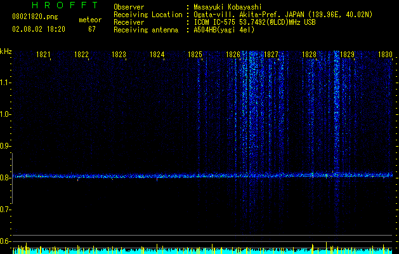This screenshot has height=254, width=399.
Task: Click the 0.6 kHz axis label
Action: click(x=5, y=241)
